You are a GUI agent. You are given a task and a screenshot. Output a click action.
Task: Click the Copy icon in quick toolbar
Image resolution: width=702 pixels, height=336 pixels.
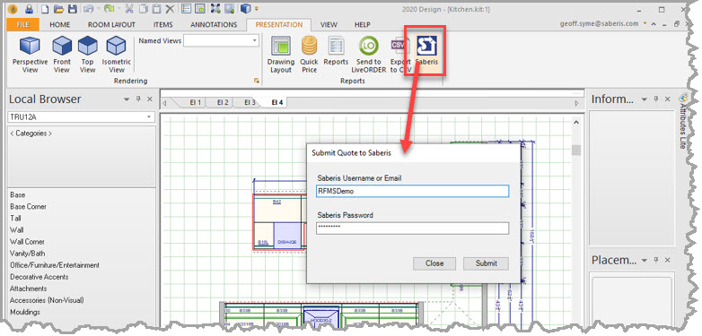click(x=143, y=8)
